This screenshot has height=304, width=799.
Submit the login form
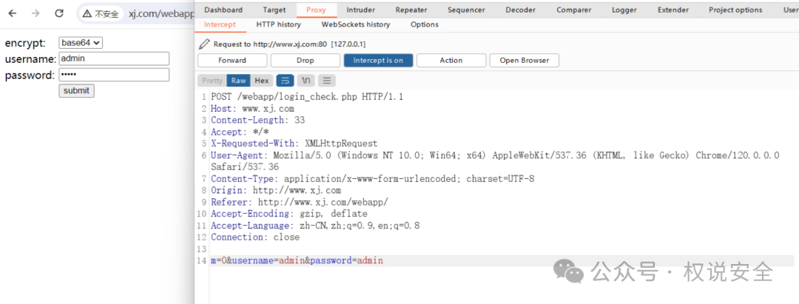(76, 91)
